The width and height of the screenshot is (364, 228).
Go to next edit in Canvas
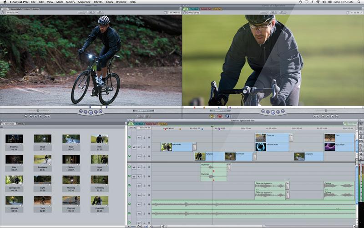point(283,111)
